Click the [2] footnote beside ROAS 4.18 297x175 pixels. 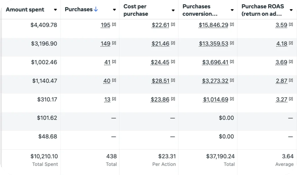tap(291, 43)
